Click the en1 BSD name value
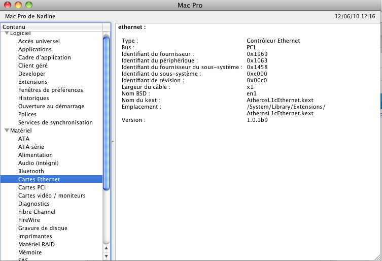The height and width of the screenshot is (261, 382). click(x=252, y=93)
